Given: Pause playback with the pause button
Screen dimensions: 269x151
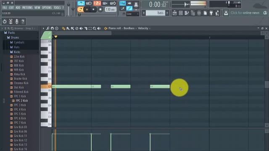Looking at the screenshot, I should click(87, 9).
